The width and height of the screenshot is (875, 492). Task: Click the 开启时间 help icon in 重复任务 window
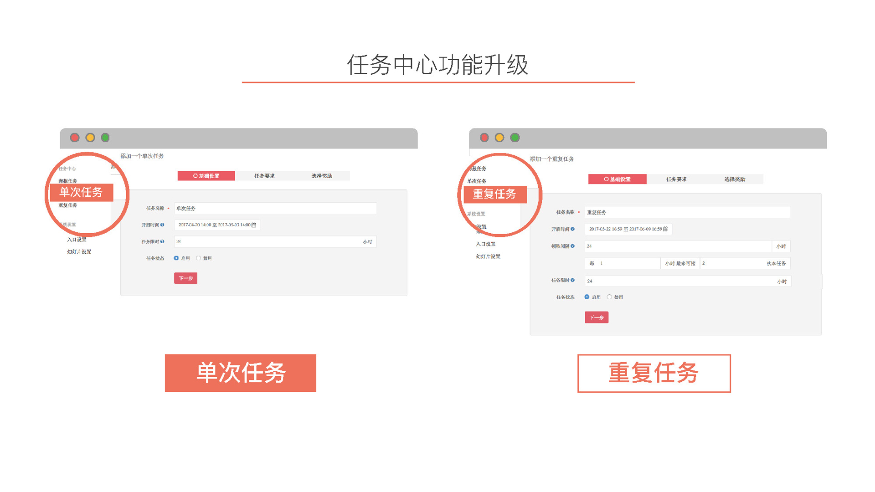(572, 229)
